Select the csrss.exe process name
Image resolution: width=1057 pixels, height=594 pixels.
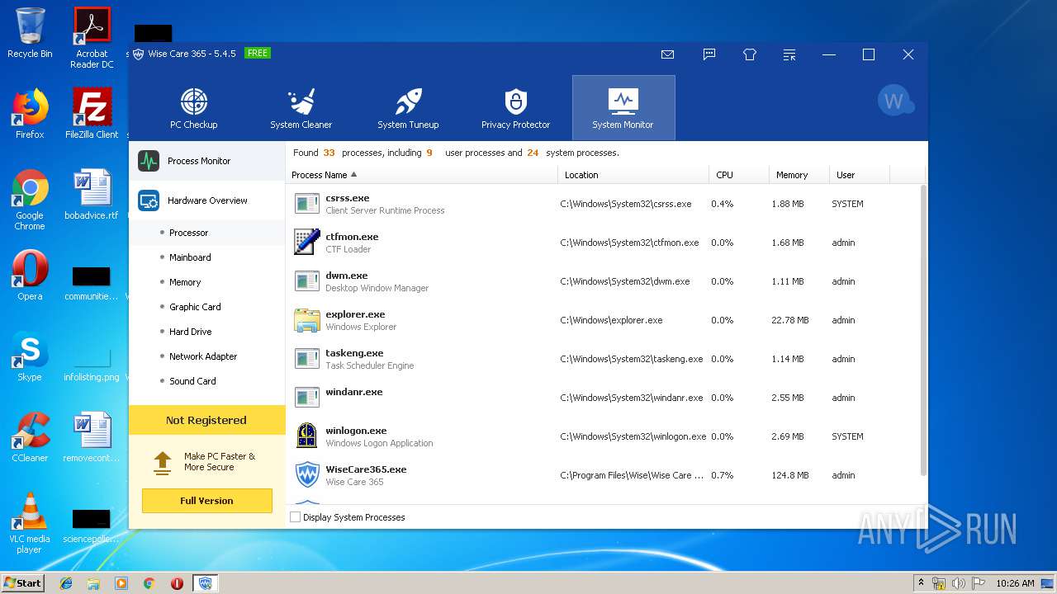[x=347, y=198]
